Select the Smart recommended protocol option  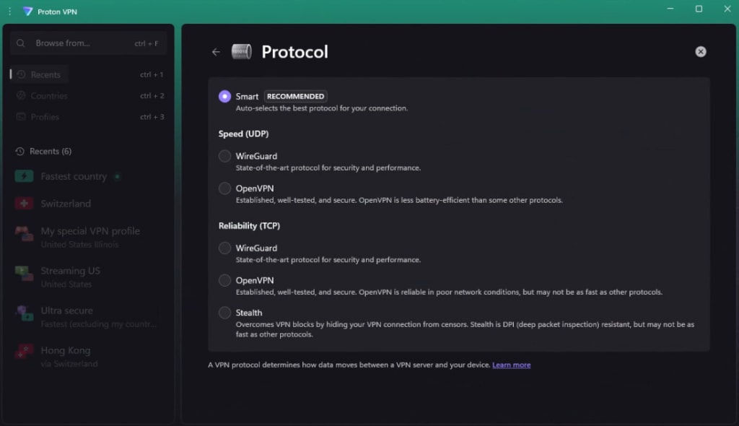pyautogui.click(x=225, y=96)
